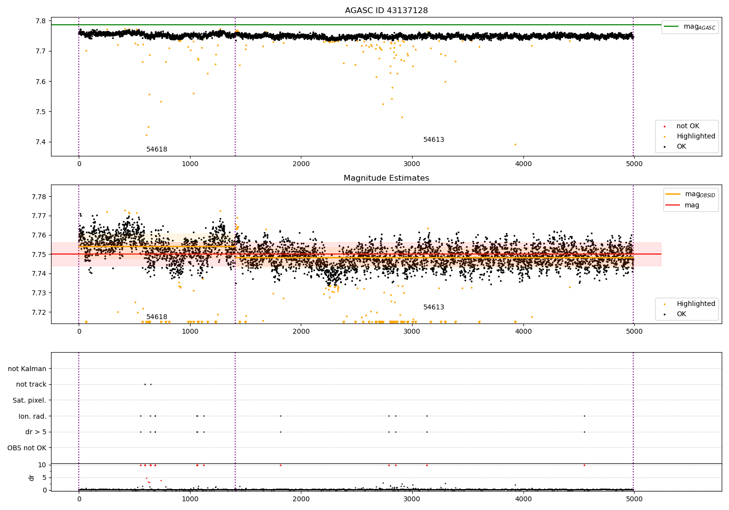Click the '7.76' y-axis tick label

39,235
